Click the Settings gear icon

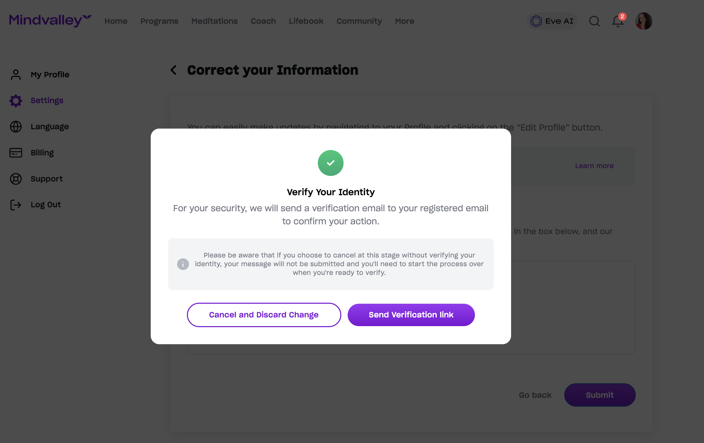click(16, 100)
